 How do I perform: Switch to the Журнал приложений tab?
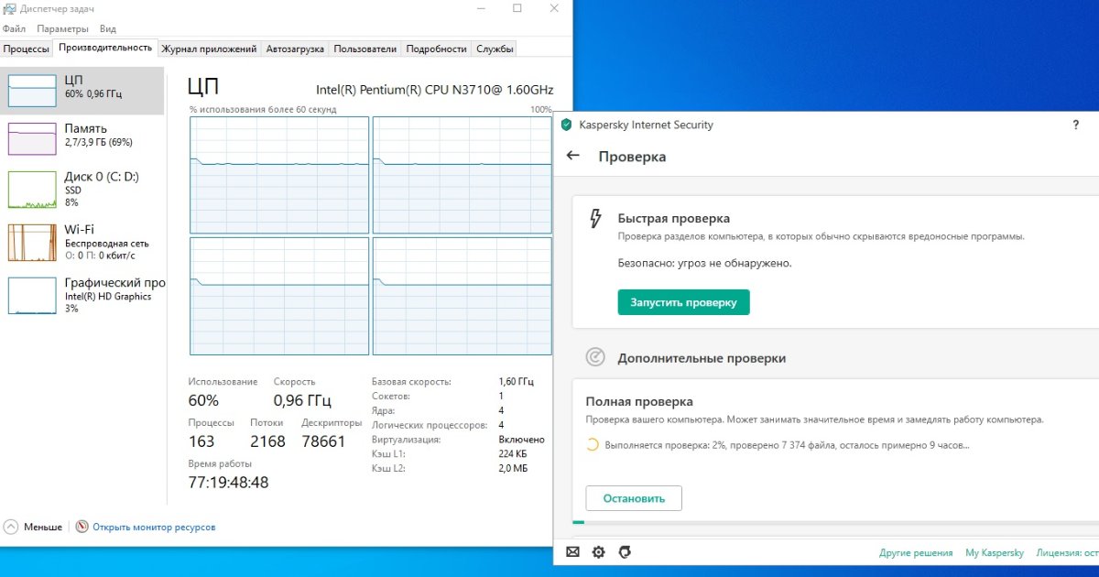210,49
